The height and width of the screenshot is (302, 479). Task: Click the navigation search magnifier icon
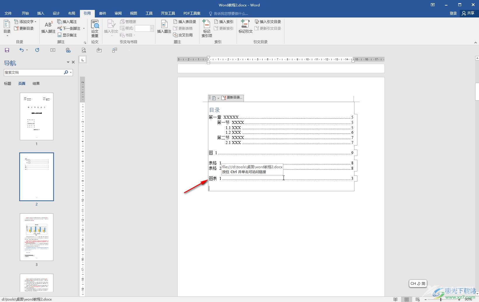[66, 72]
